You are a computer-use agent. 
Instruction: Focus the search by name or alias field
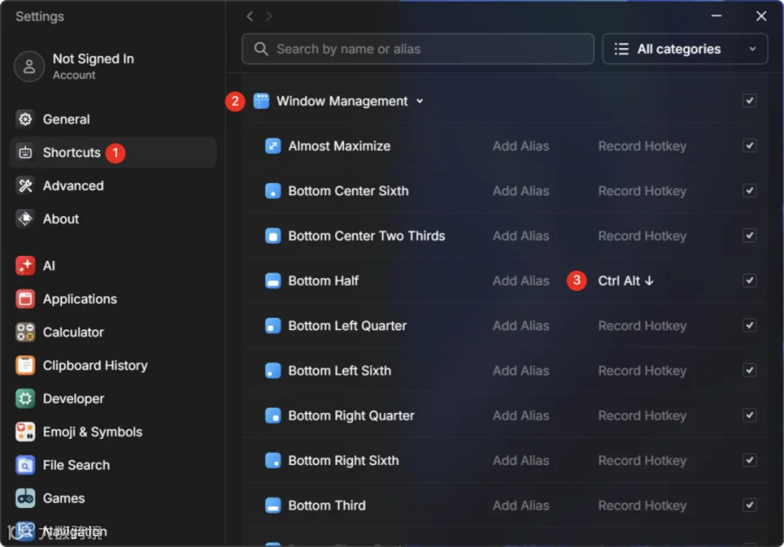pyautogui.click(x=417, y=49)
